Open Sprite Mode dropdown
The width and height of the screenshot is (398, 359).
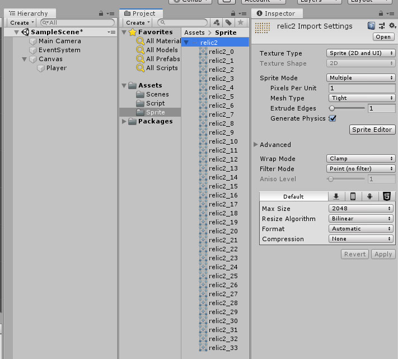[360, 77]
